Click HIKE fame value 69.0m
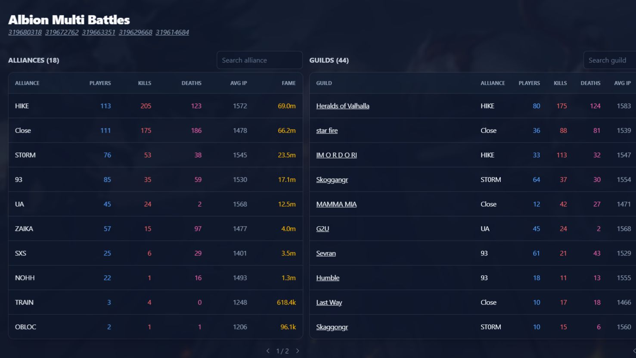636x358 pixels. point(287,106)
